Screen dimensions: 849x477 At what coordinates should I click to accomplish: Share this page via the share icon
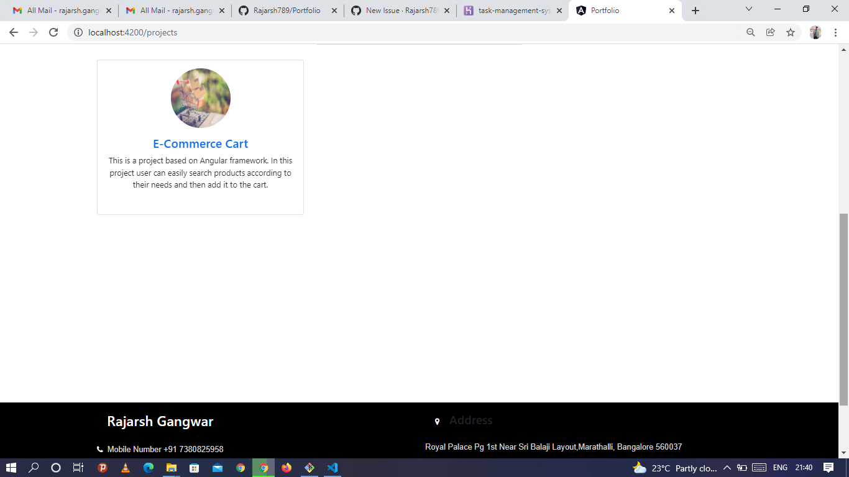[x=771, y=32]
